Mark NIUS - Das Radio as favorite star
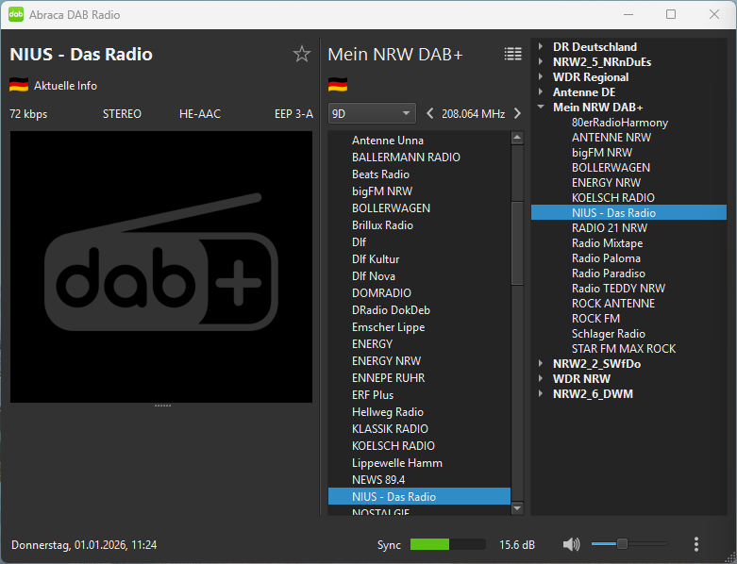737x564 pixels. [x=302, y=54]
